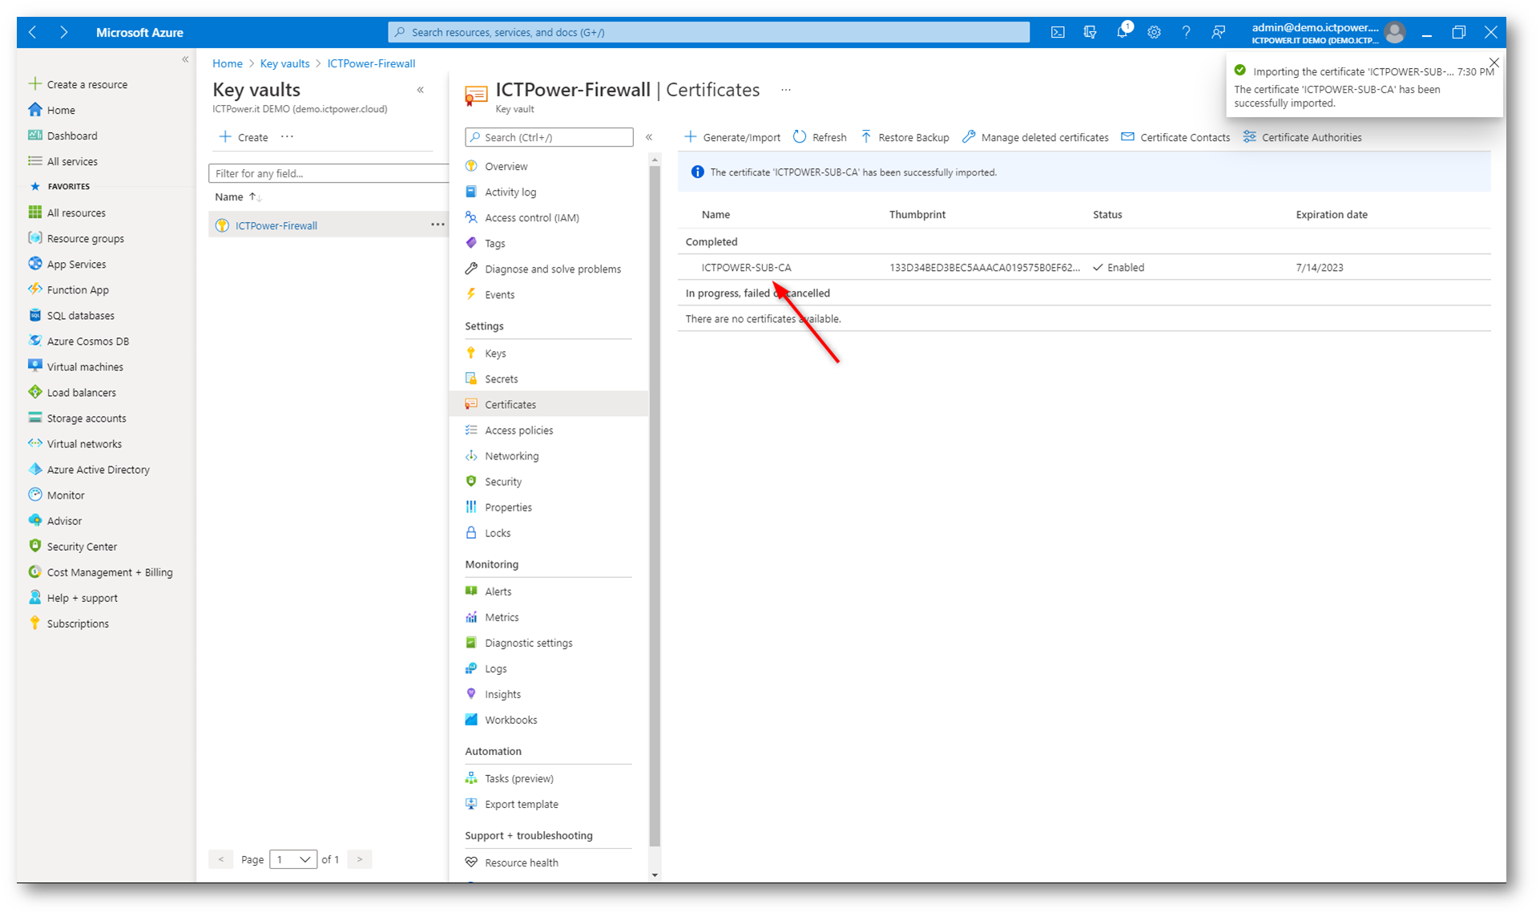Screen dimensions: 1540x917
Task: Click the SQL databases icon
Action: (34, 315)
